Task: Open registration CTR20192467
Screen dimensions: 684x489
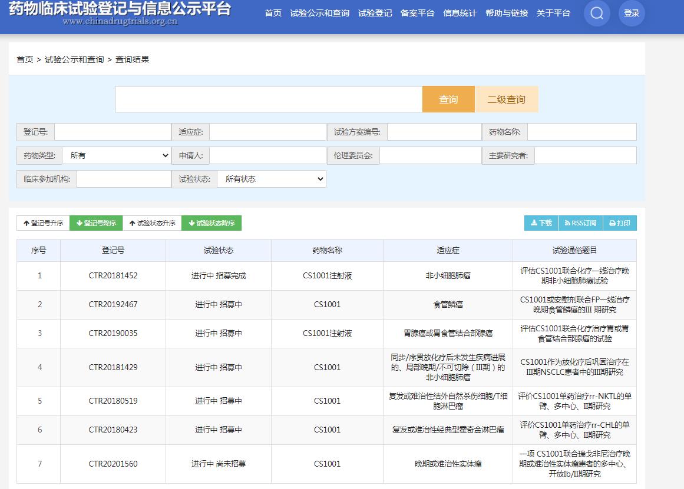Action: tap(113, 304)
